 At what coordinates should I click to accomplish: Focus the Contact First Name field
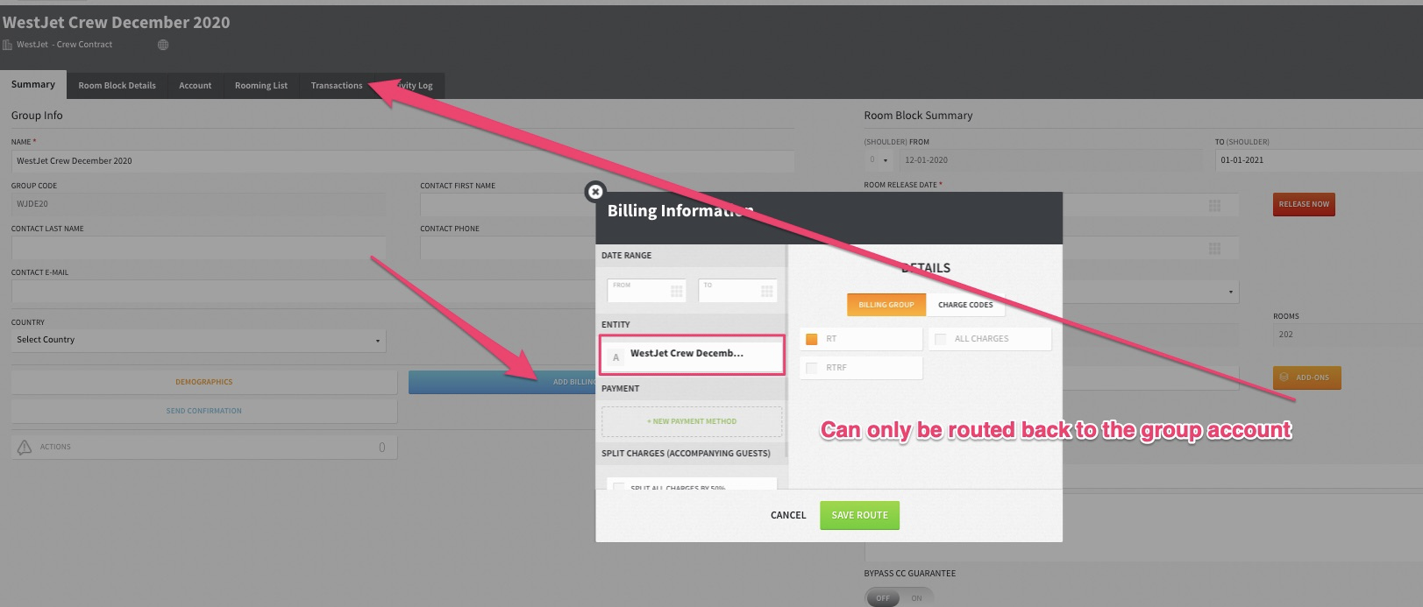pyautogui.click(x=508, y=204)
